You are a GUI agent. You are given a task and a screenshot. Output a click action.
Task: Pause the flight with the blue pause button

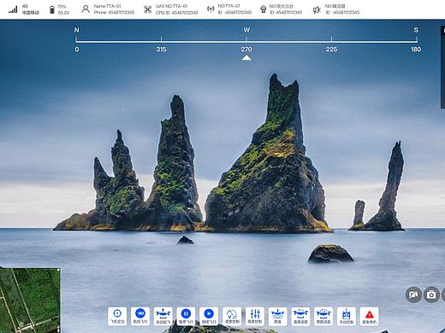(186, 316)
